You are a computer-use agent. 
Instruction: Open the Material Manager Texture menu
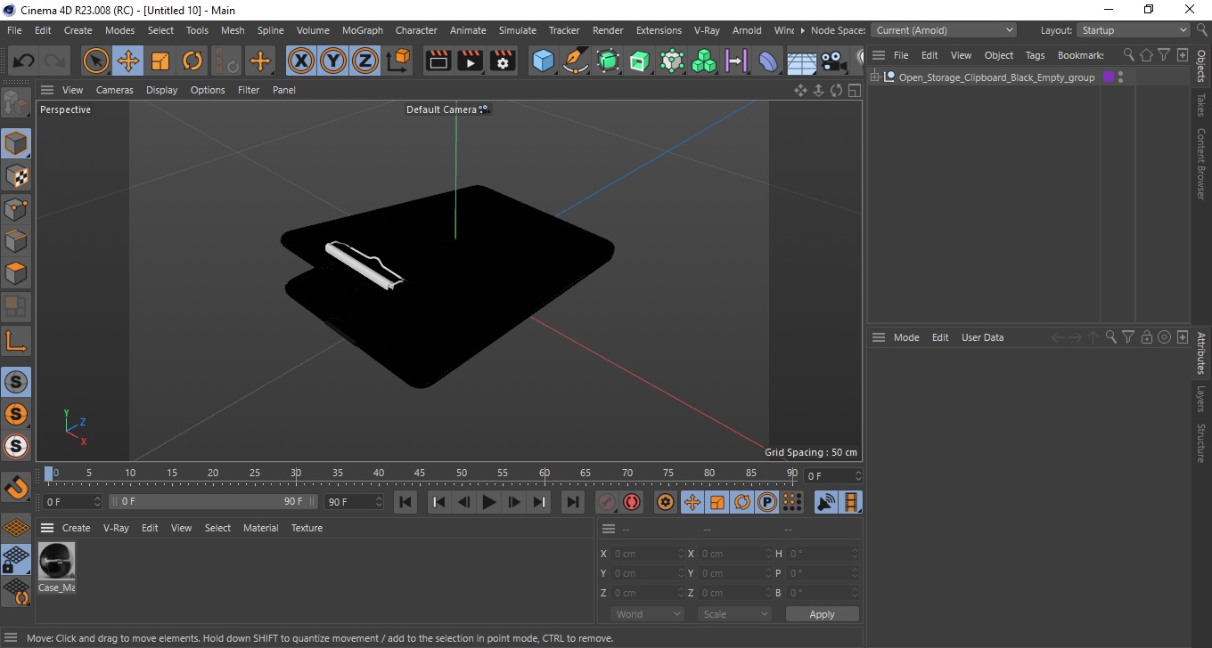pos(307,528)
